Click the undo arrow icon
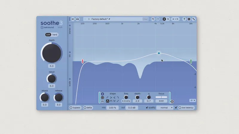The height and width of the screenshot is (134, 239). point(153,19)
